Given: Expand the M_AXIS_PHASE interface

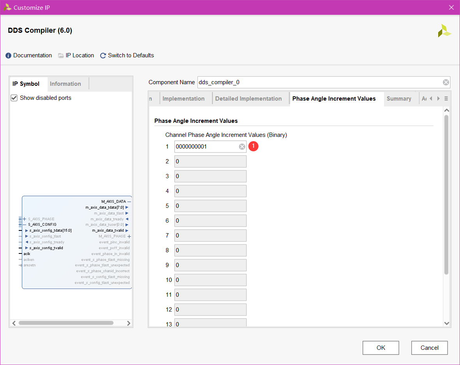Looking at the screenshot, I should (x=129, y=236).
